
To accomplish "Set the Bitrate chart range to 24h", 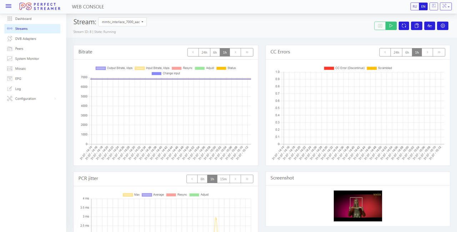I will pos(204,52).
